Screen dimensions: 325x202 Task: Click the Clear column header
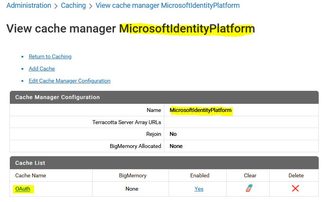tap(250, 175)
